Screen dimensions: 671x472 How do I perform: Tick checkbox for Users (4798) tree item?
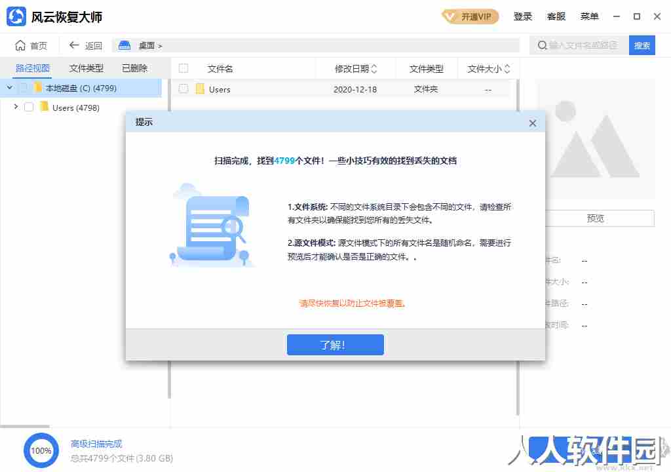(29, 107)
